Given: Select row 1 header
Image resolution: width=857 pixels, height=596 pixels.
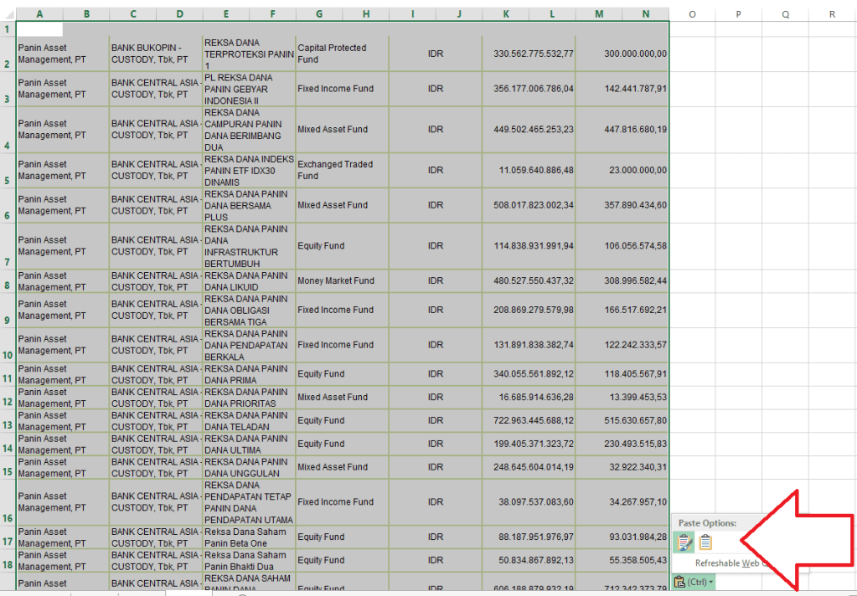Looking at the screenshot, I should point(7,29).
